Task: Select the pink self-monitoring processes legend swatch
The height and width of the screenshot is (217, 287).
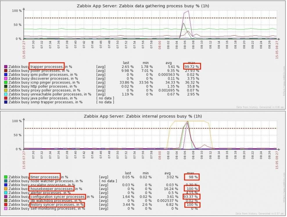Action: click(6, 208)
